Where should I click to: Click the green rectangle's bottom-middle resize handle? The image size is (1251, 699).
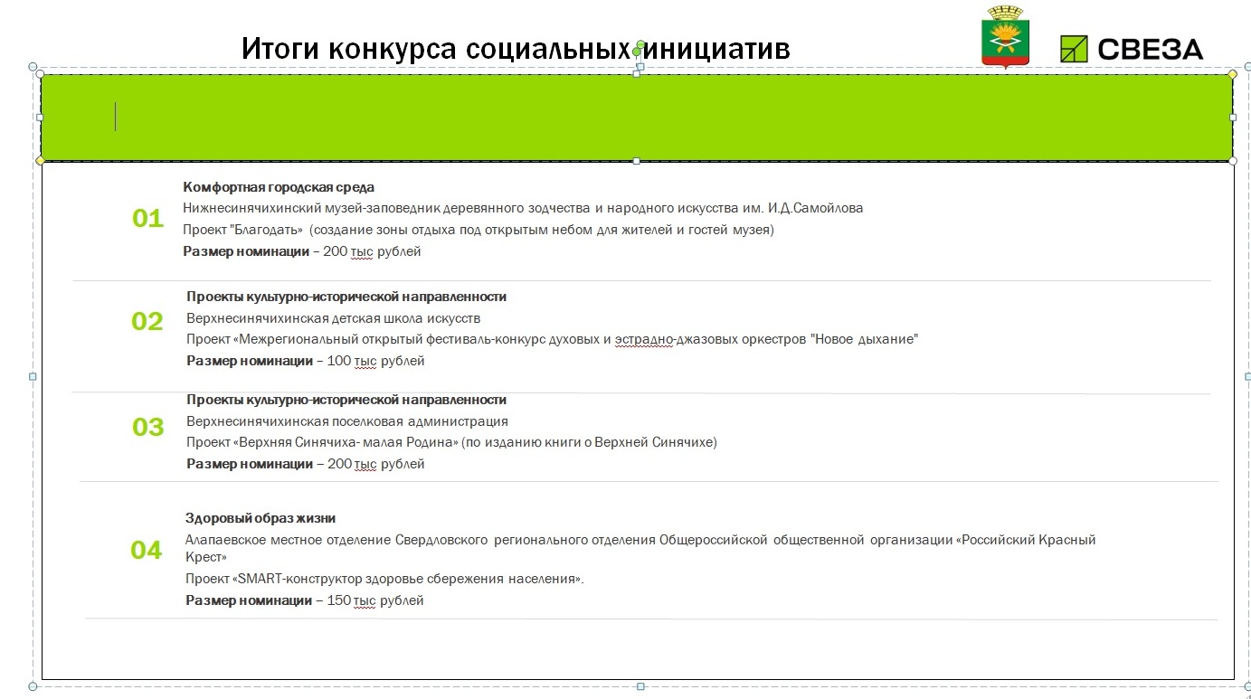point(636,161)
